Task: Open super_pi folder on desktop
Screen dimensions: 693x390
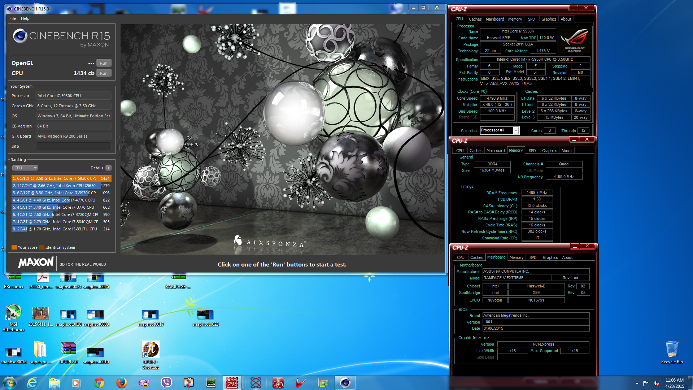Action: (x=40, y=353)
